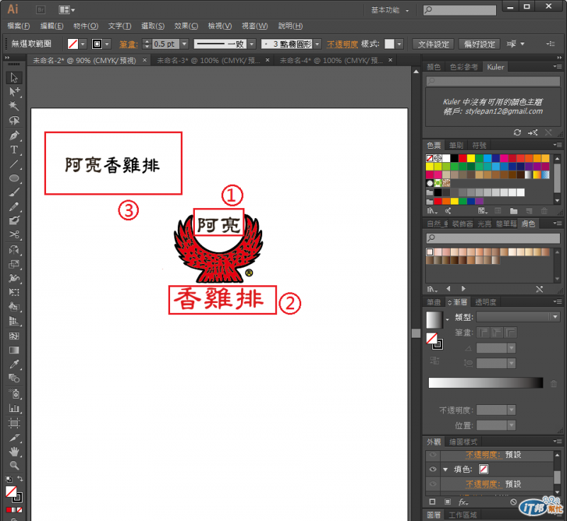Click the Kuler search field
567x521 pixels.
point(493,81)
